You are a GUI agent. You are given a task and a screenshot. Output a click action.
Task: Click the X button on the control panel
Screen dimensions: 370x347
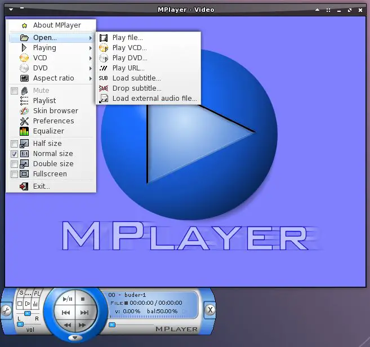[x=210, y=310]
